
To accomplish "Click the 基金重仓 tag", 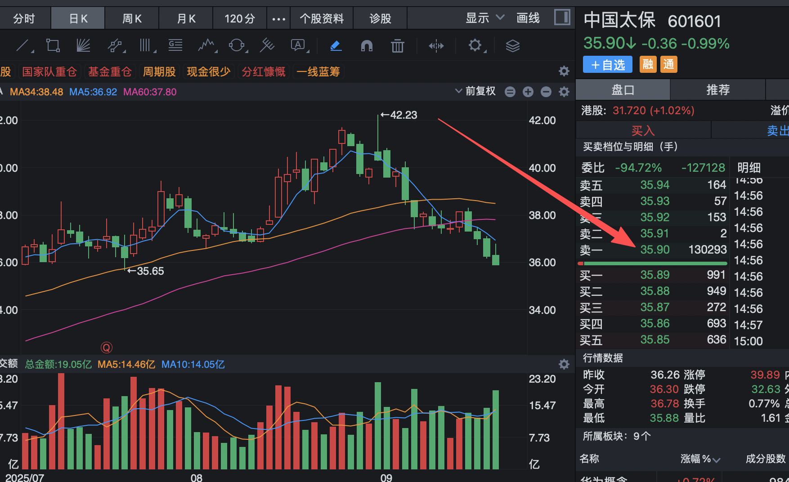I will (x=110, y=71).
